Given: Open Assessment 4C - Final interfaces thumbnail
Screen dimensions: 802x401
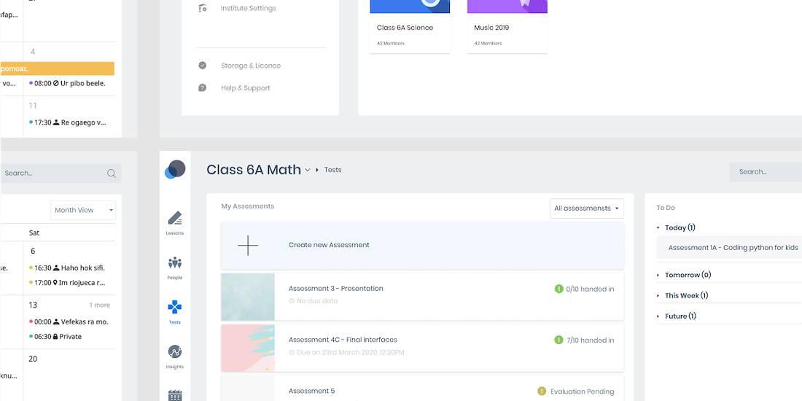Looking at the screenshot, I should pos(248,348).
